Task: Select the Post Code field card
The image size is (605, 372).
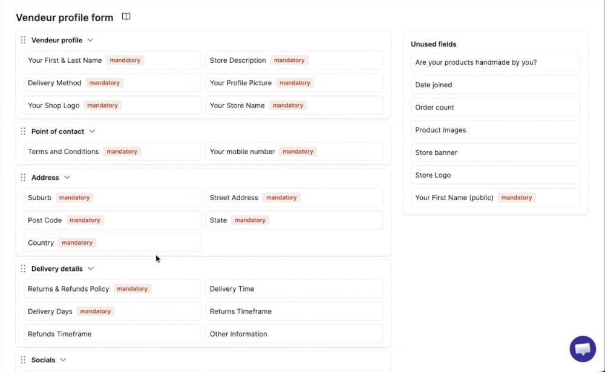Action: click(113, 220)
